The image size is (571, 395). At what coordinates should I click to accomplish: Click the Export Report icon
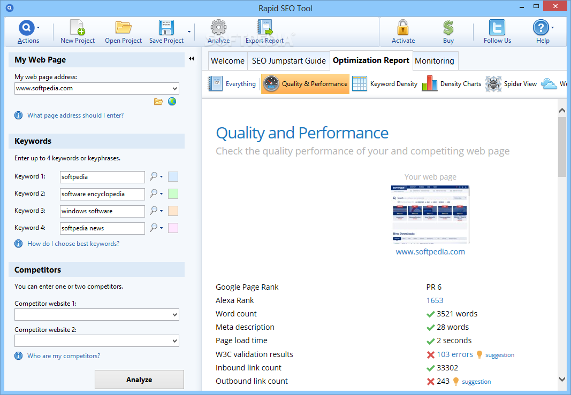click(x=265, y=28)
